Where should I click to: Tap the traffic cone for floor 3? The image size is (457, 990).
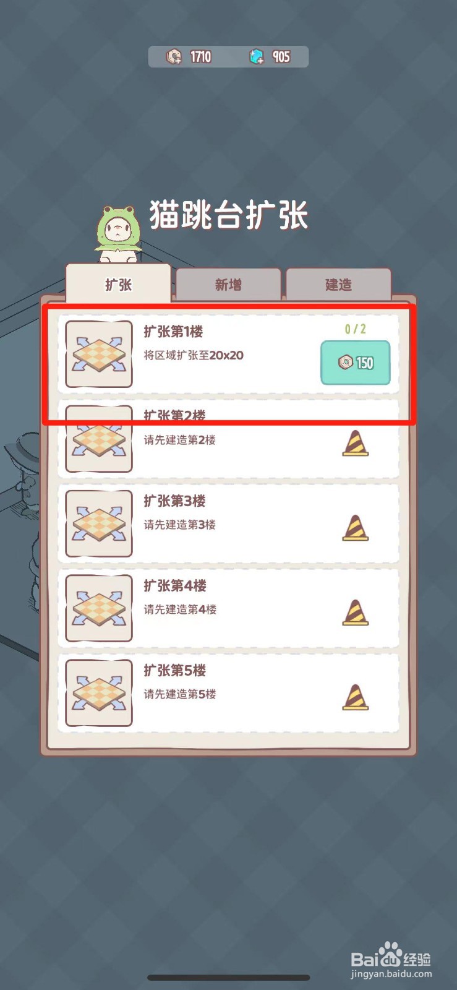tap(356, 528)
